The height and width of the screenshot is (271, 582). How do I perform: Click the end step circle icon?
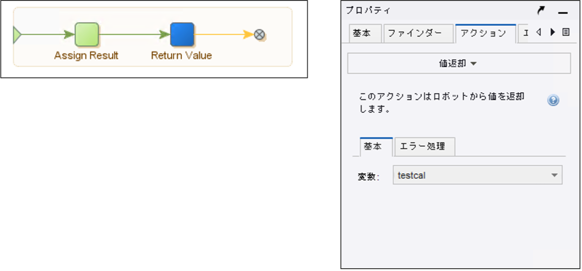tap(259, 34)
